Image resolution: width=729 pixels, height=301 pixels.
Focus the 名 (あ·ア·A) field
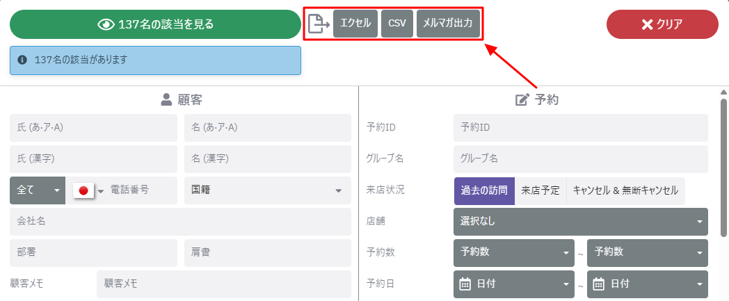(268, 128)
